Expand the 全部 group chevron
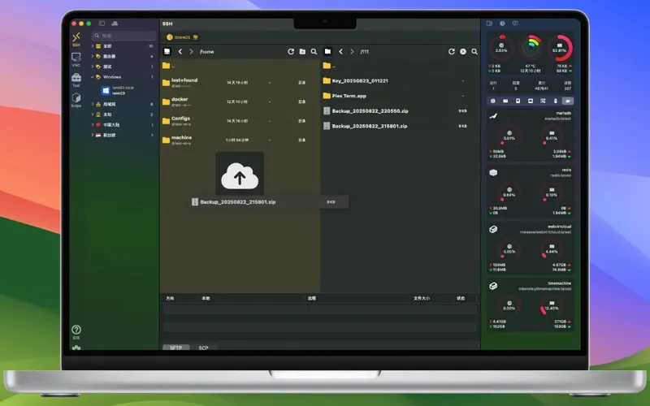The width and height of the screenshot is (650, 406). 93,45
